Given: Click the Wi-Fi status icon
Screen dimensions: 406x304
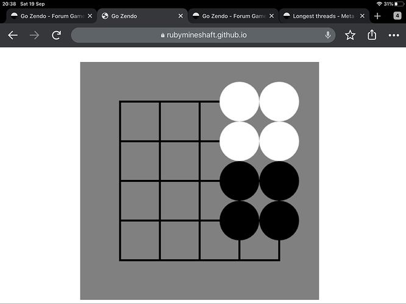Looking at the screenshot, I should tap(379, 4).
